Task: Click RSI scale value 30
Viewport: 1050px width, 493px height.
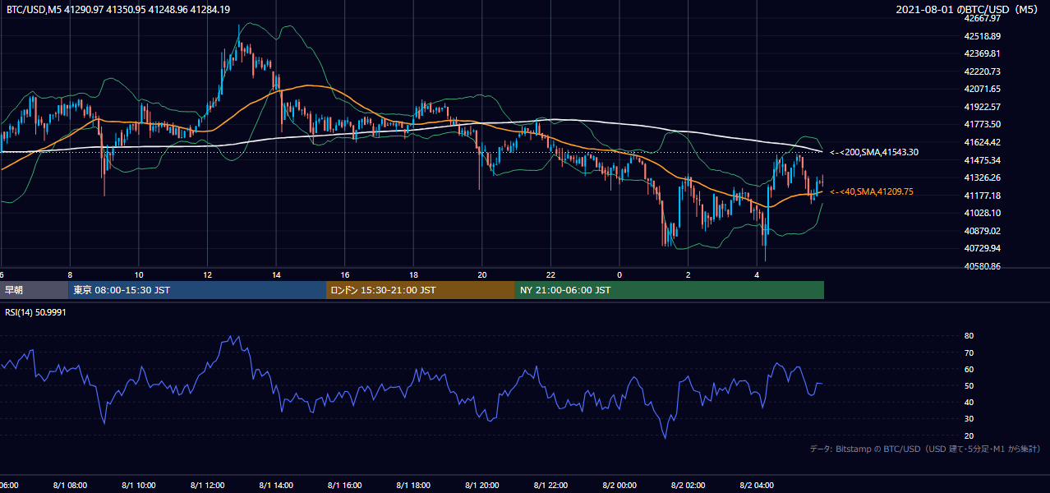Action: (x=969, y=419)
